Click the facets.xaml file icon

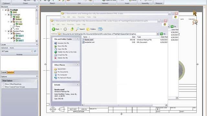click(x=83, y=40)
